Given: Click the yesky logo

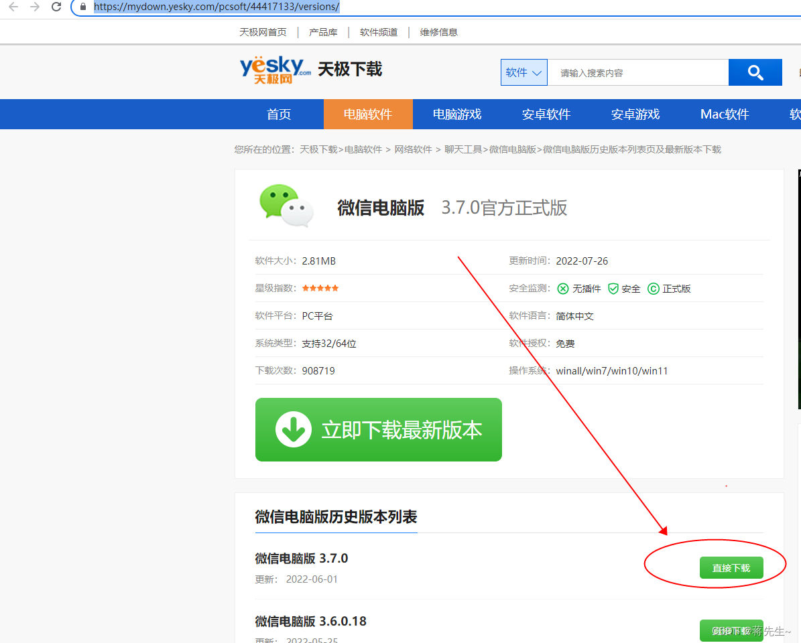Looking at the screenshot, I should tap(275, 70).
